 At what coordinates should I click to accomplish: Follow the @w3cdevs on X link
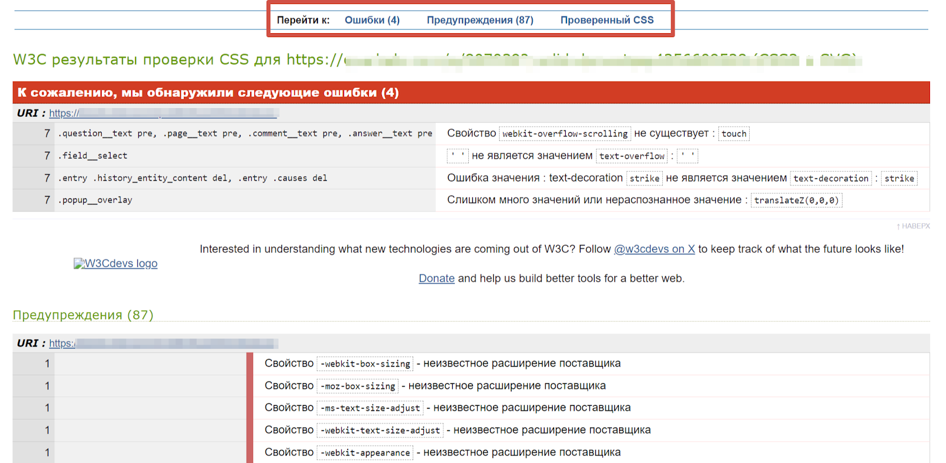(654, 249)
